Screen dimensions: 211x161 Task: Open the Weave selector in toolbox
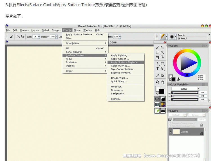[x=163, y=105]
